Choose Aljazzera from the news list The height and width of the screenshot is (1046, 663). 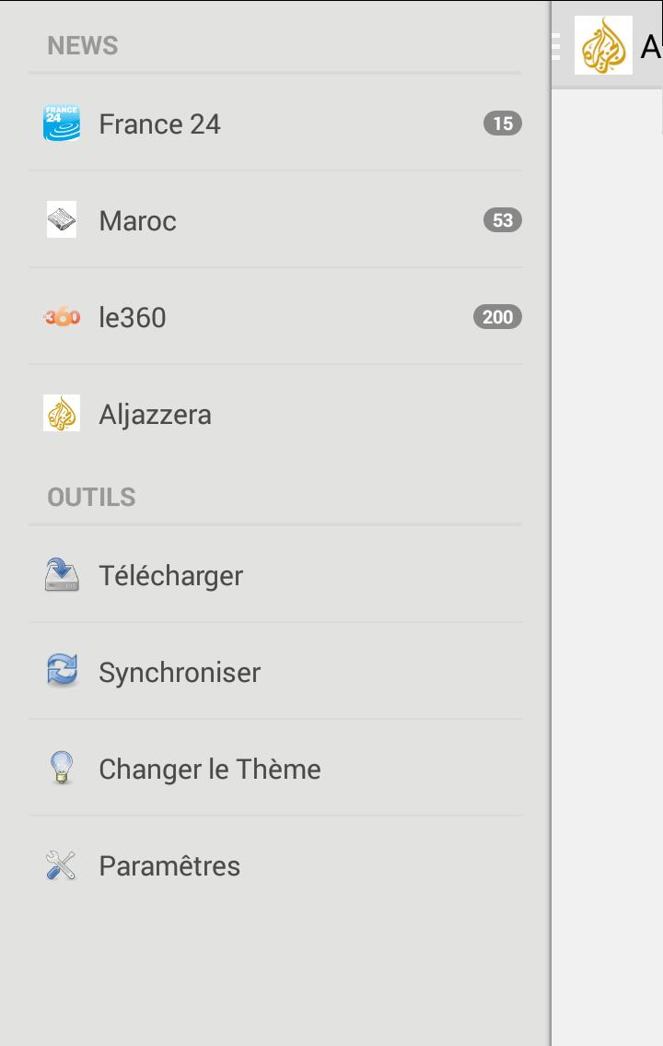coord(155,415)
